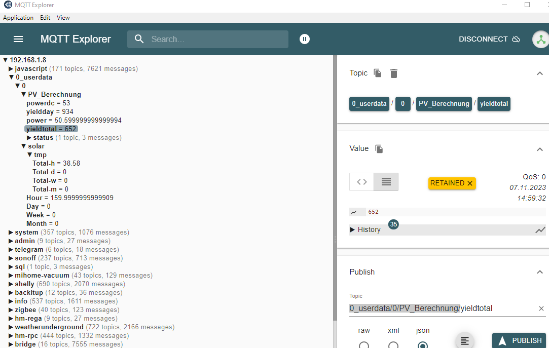
Task: Minimize the MQTT Explorer window
Action: click(x=504, y=5)
